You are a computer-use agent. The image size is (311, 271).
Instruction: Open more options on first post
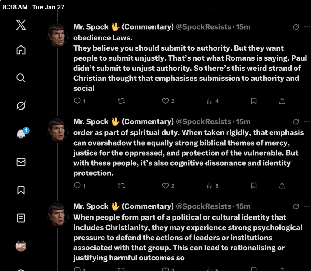click(307, 27)
